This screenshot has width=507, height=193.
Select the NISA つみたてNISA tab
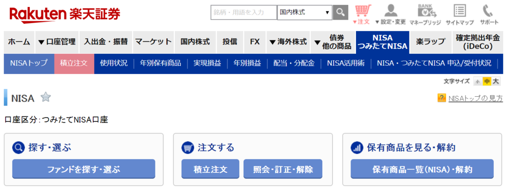(x=383, y=42)
